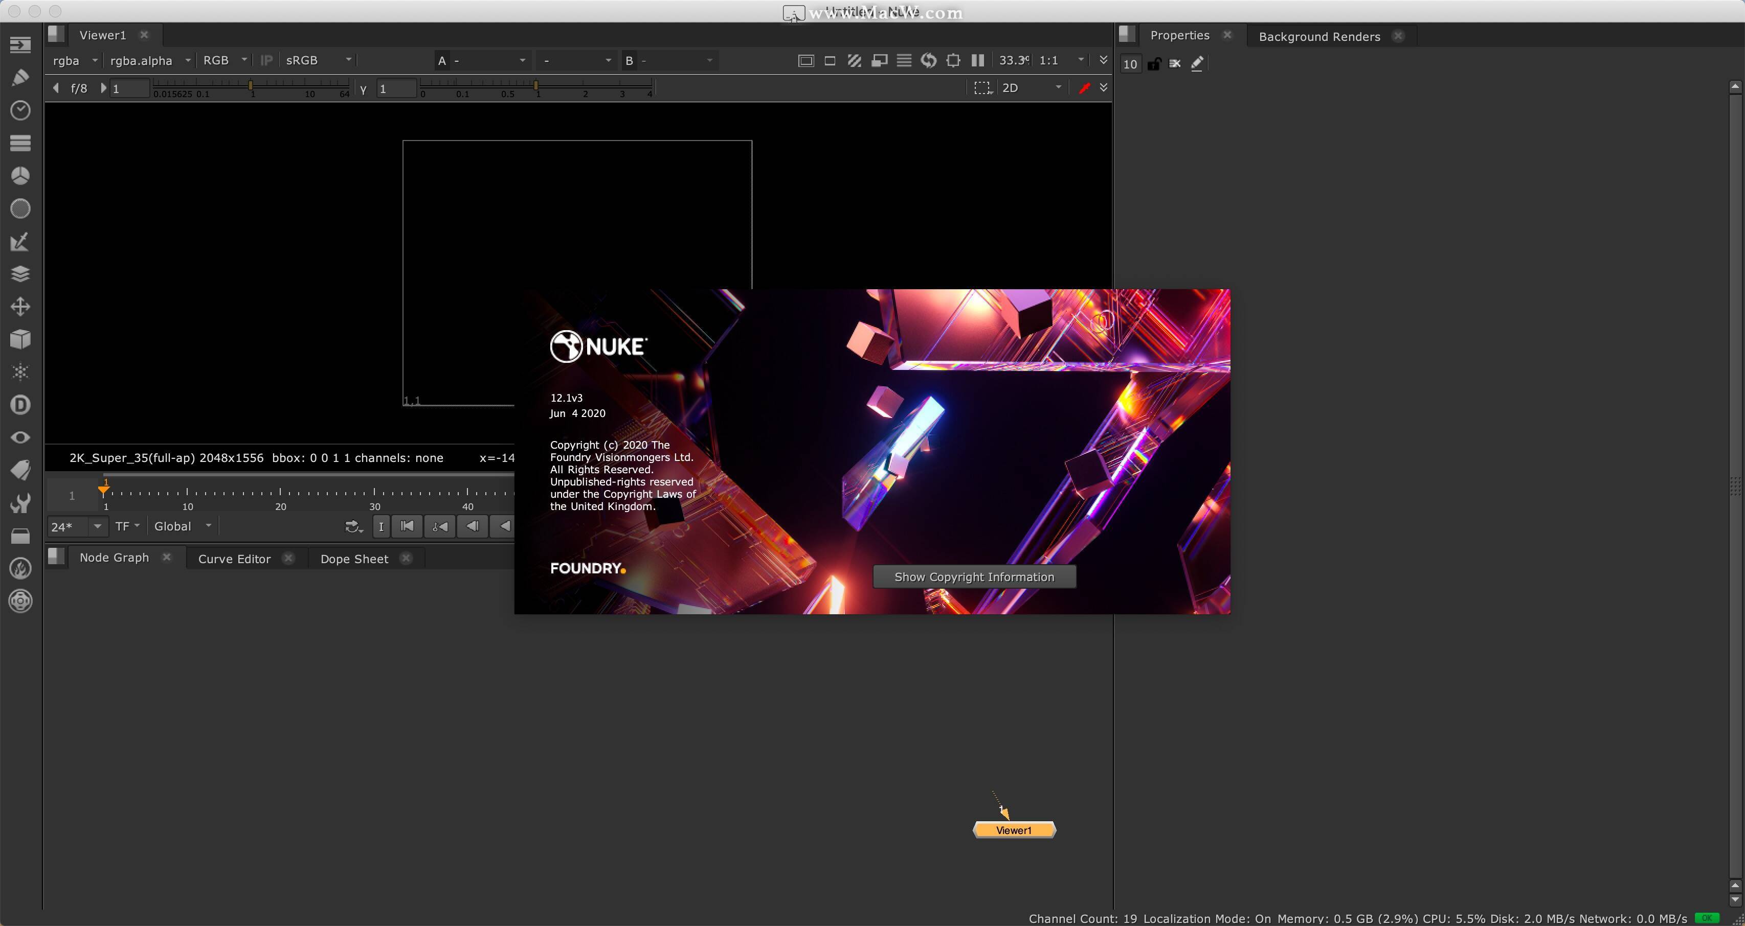The image size is (1745, 926).
Task: Open the Time nodes menu in the toolbar
Action: tap(20, 110)
